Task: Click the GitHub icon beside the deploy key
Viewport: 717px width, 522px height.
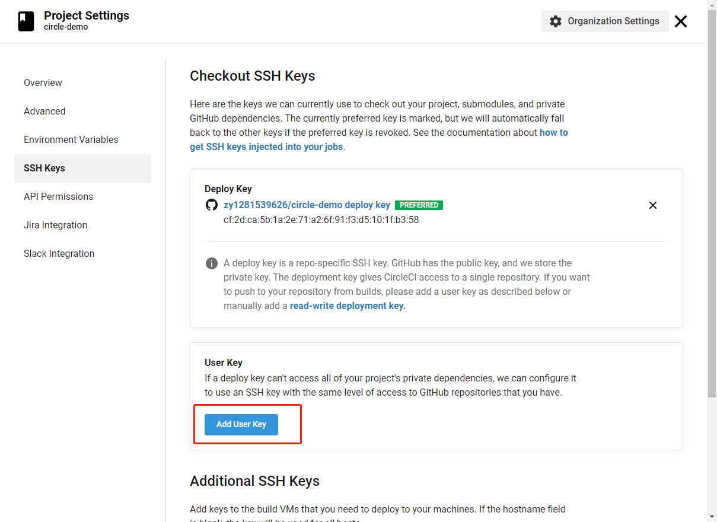Action: click(x=212, y=205)
